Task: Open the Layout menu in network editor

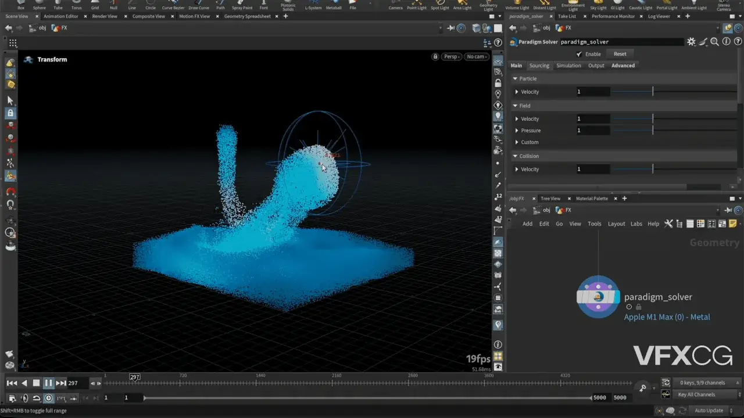Action: point(616,224)
